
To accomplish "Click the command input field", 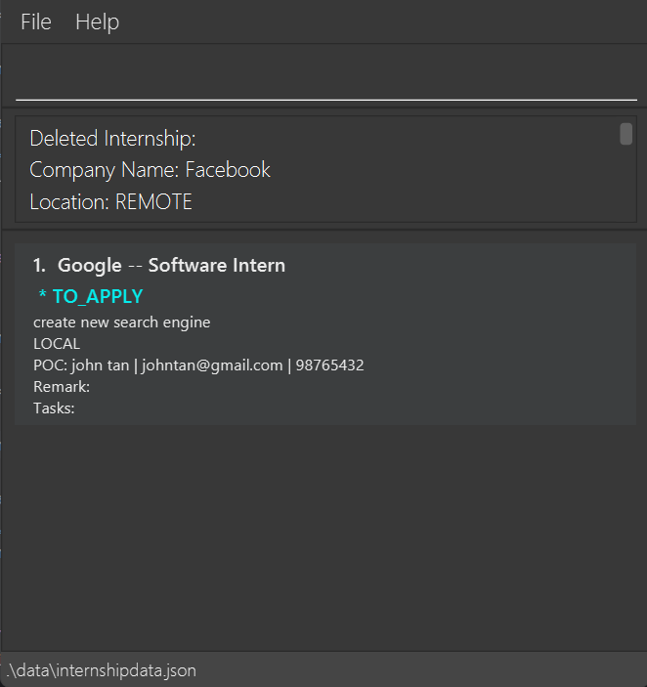I will (326, 76).
